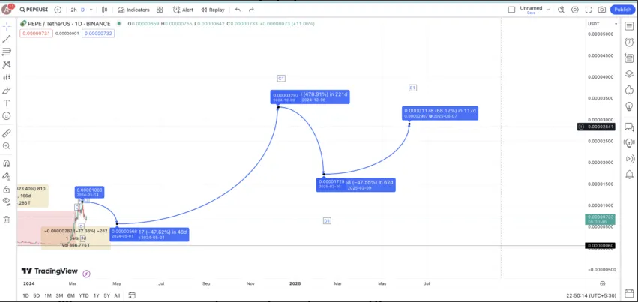Select the brush drawing tool

click(x=7, y=90)
